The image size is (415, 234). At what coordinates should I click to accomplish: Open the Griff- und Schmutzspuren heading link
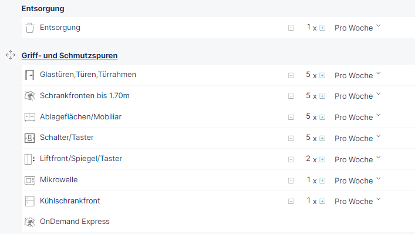(x=69, y=56)
